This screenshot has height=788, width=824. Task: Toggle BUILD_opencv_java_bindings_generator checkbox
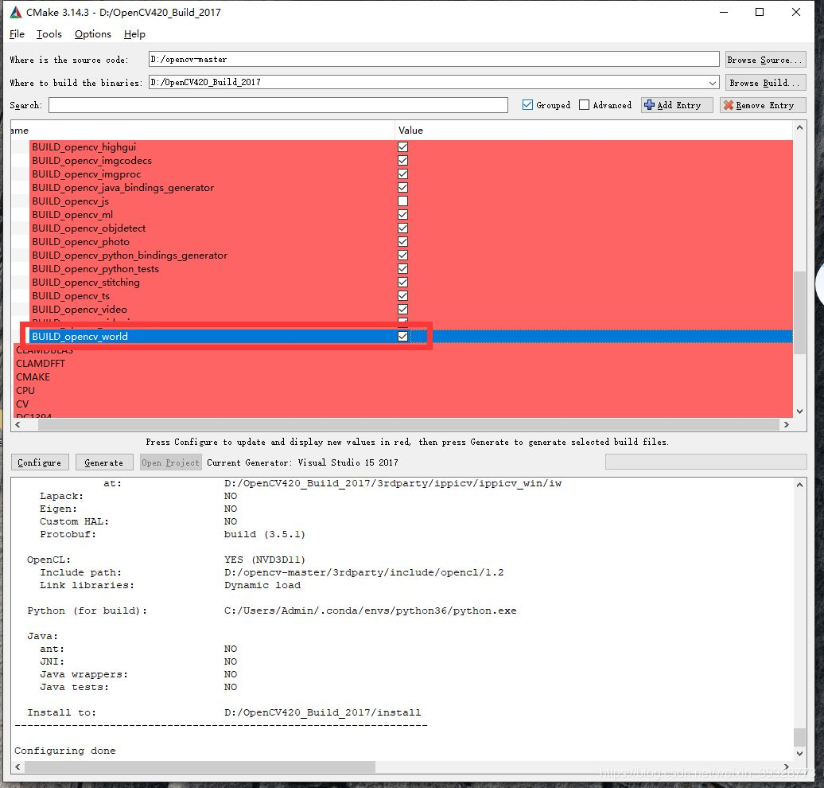tap(402, 188)
